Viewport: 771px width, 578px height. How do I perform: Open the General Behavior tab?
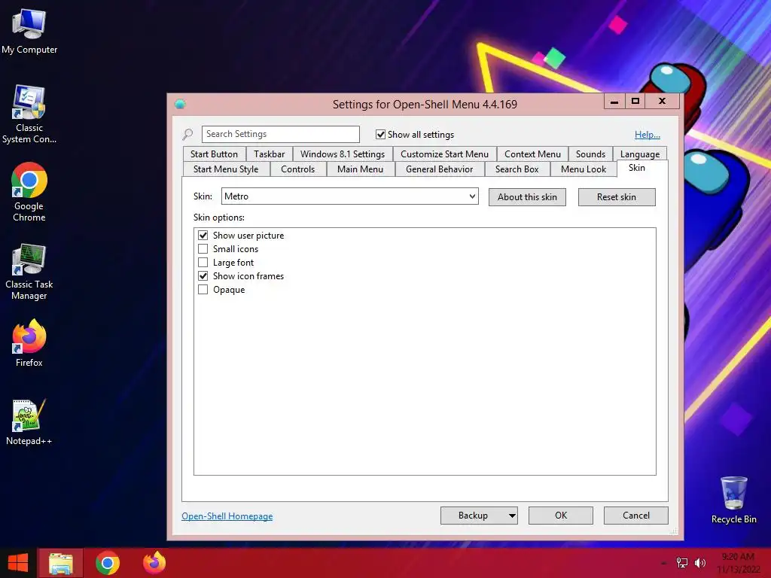click(439, 169)
